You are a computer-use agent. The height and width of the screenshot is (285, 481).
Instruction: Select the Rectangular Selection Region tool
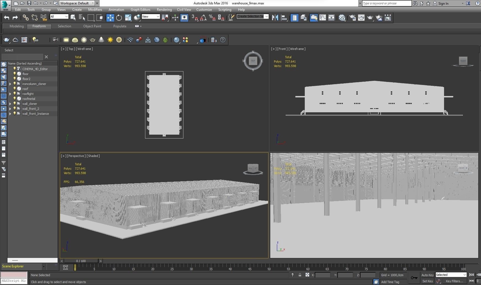[x=91, y=18]
